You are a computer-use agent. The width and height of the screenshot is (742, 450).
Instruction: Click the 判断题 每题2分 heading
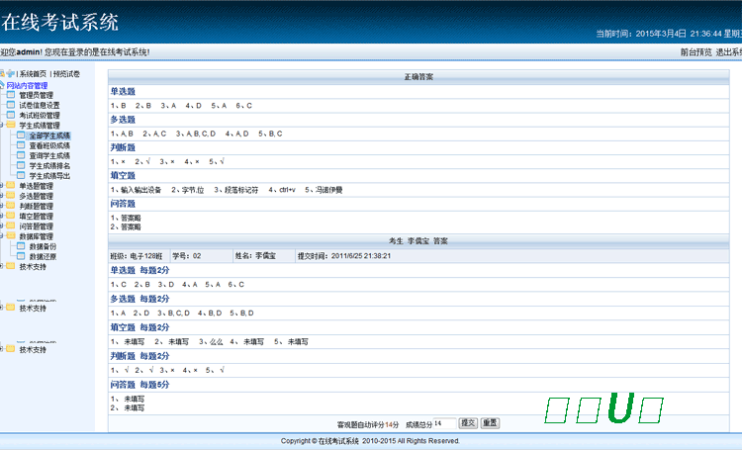(139, 356)
